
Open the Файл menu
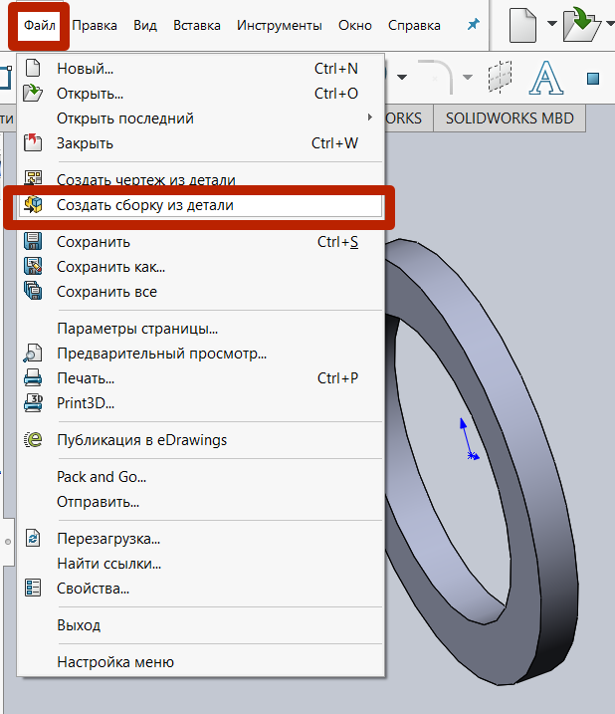coord(41,25)
